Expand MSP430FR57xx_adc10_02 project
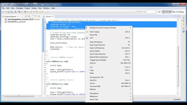This screenshot has height=105, width=187. click(3, 22)
